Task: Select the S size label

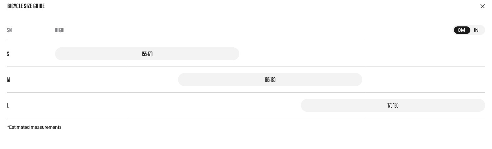Action: pyautogui.click(x=8, y=54)
